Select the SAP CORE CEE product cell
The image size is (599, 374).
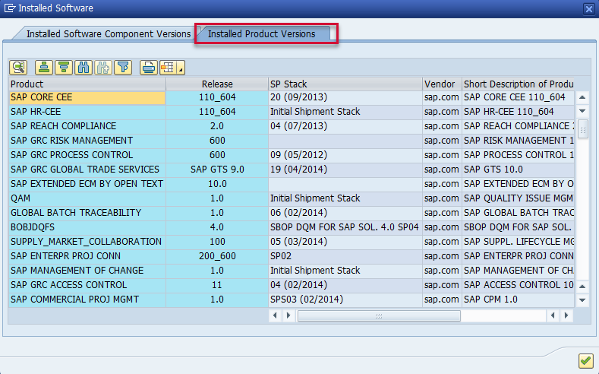coord(87,97)
